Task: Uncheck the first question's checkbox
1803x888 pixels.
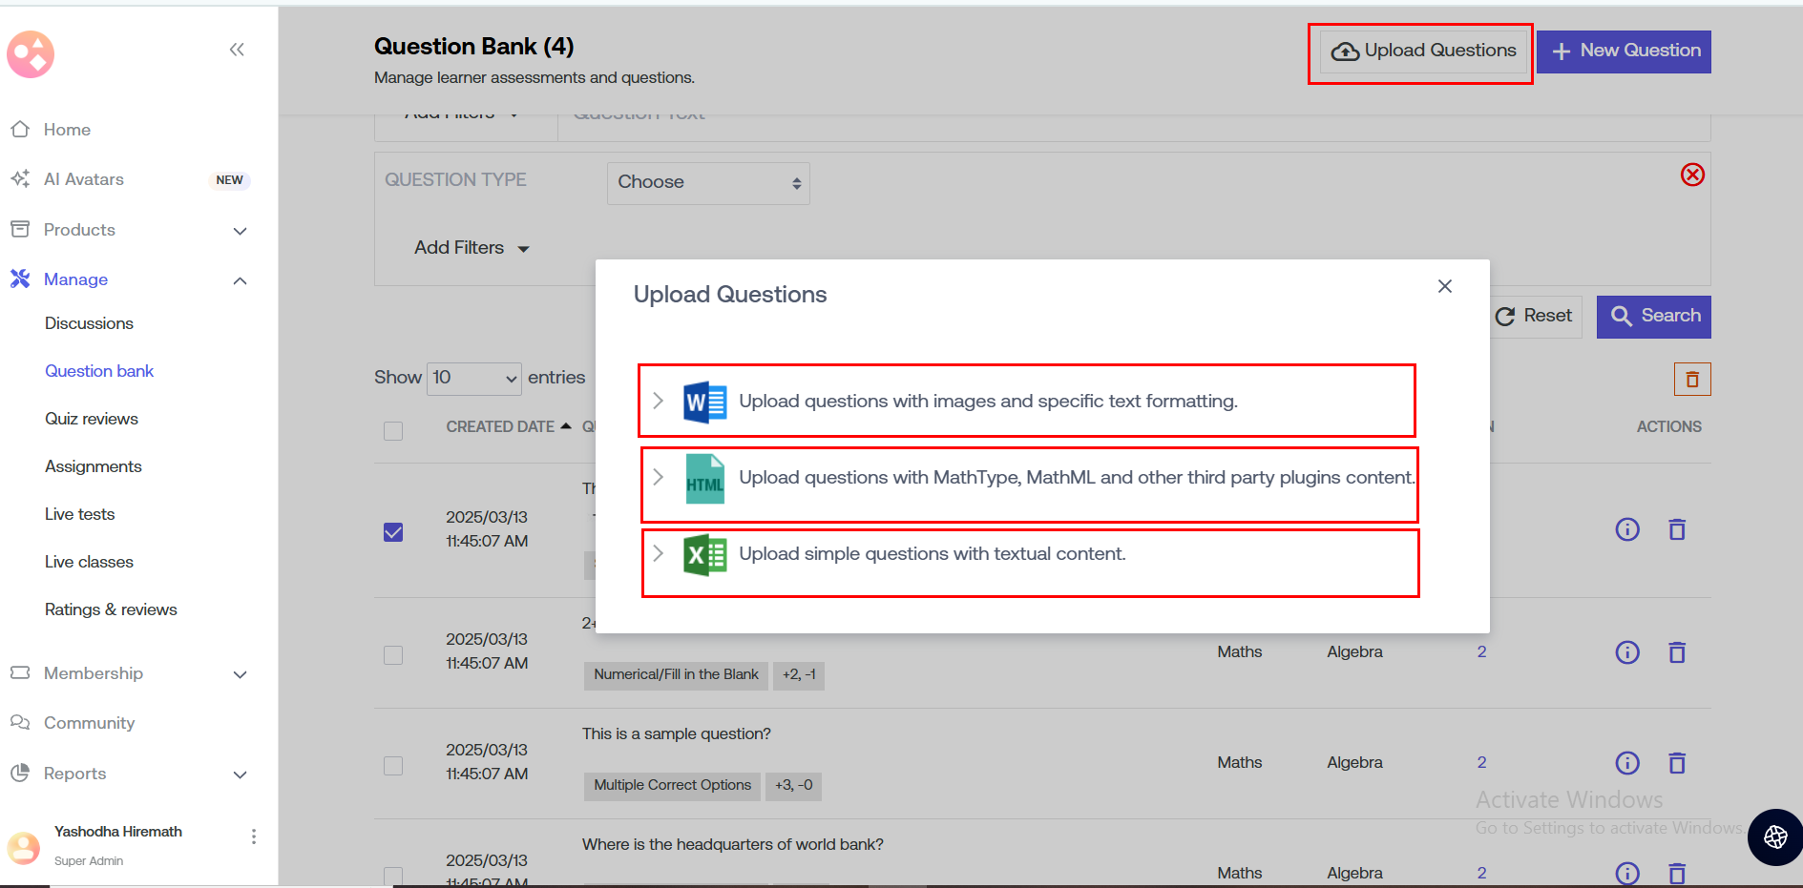Action: (x=393, y=532)
